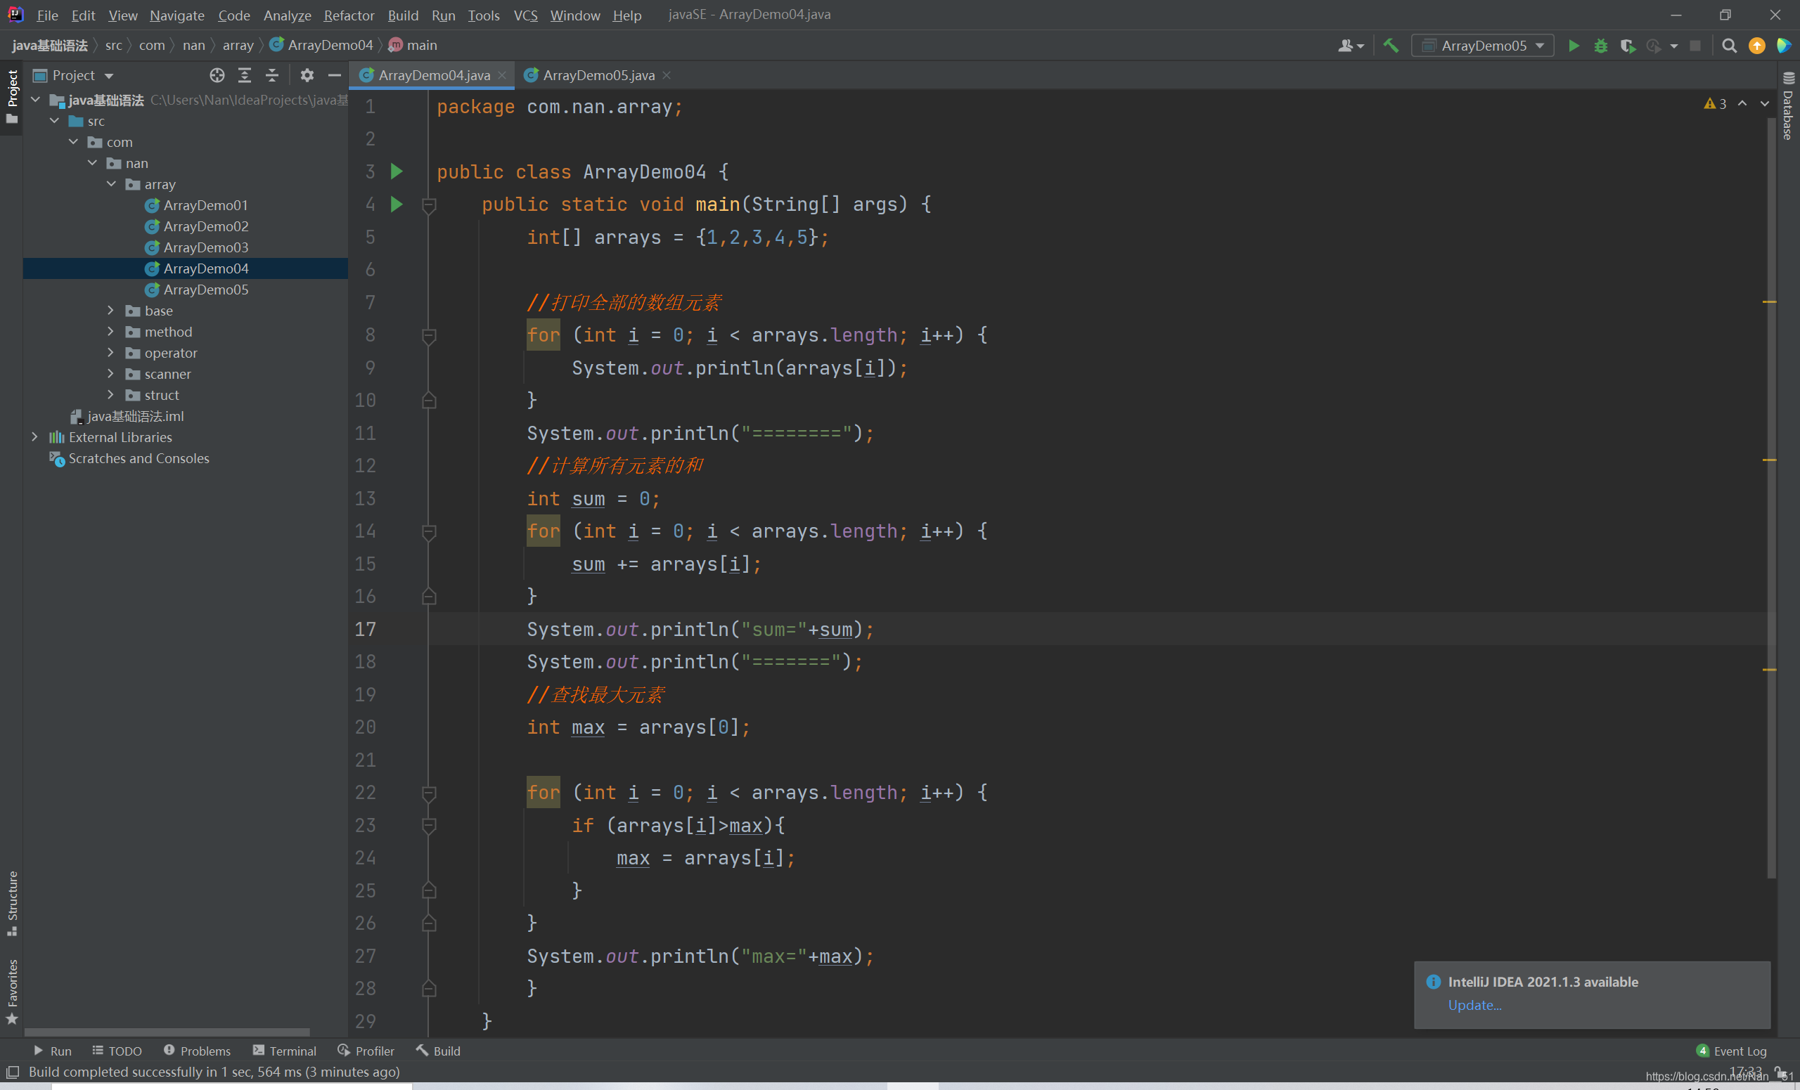Expand the 'External Libraries' tree node
Image resolution: width=1800 pixels, height=1090 pixels.
click(32, 437)
